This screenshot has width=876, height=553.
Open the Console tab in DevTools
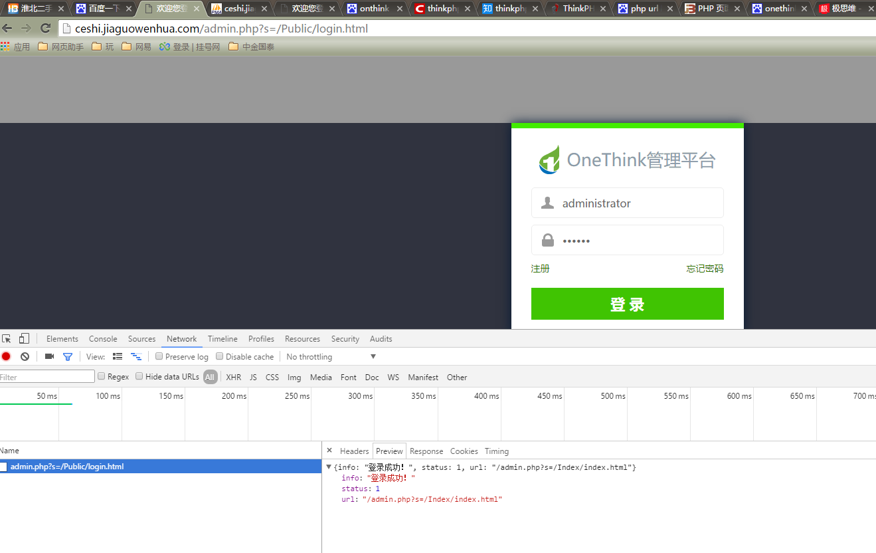(103, 339)
